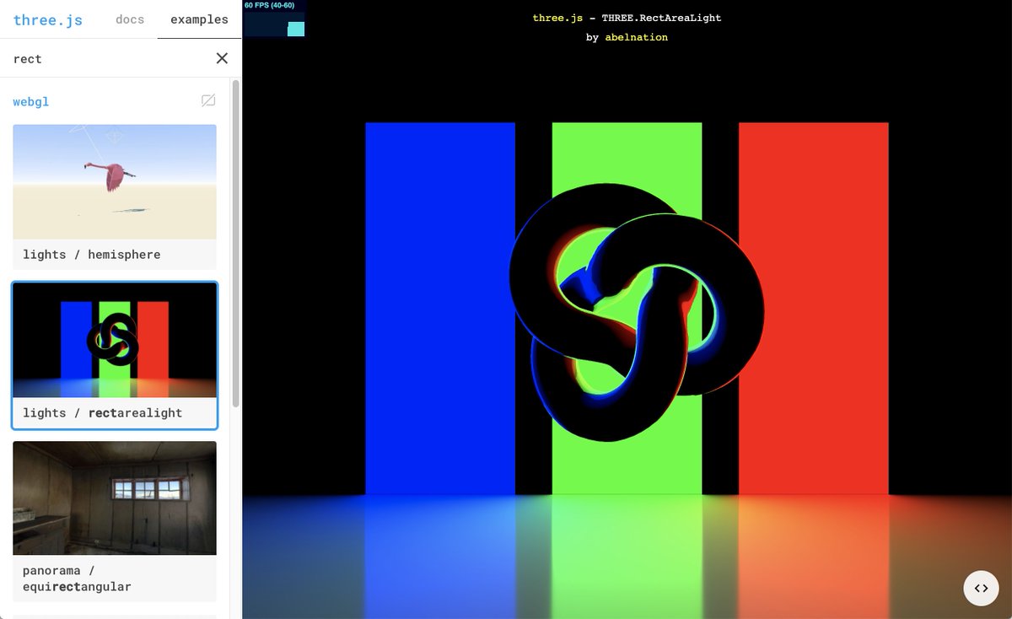
Task: Open the abelnation author link
Action: (637, 37)
